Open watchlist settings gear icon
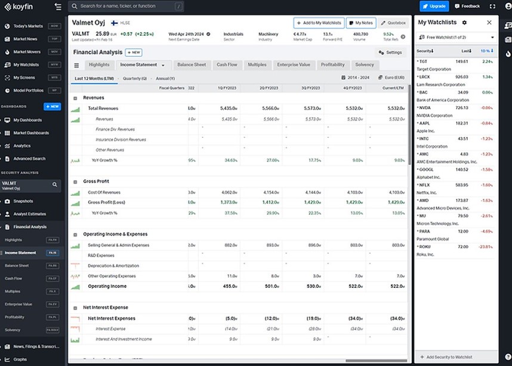Image resolution: width=512 pixels, height=366 pixels. (x=464, y=23)
